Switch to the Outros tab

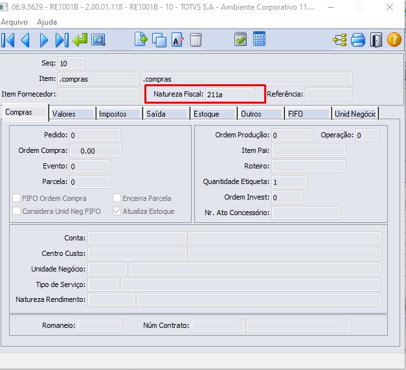261,114
